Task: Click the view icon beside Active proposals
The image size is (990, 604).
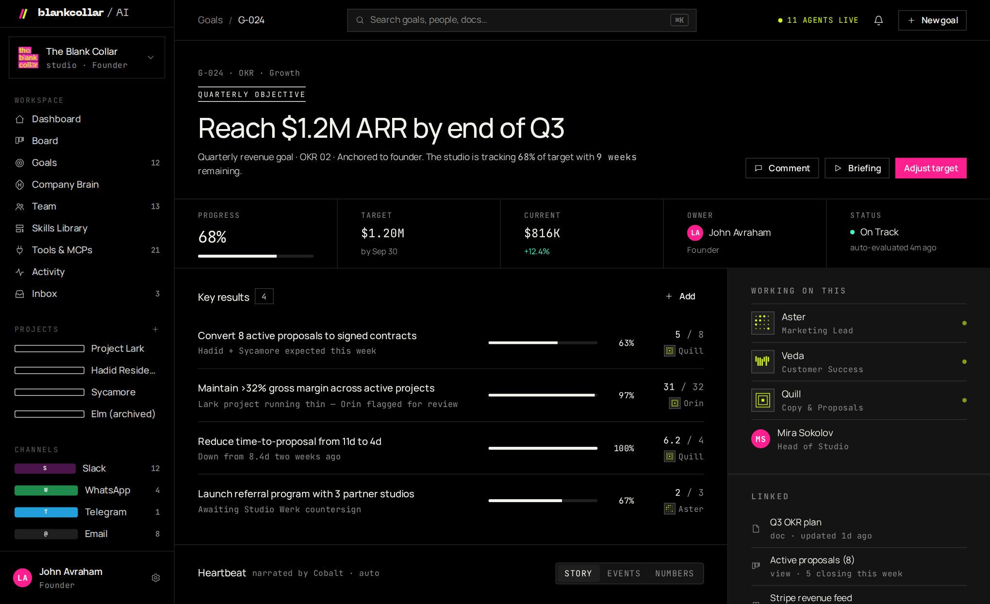Action: pyautogui.click(x=756, y=566)
